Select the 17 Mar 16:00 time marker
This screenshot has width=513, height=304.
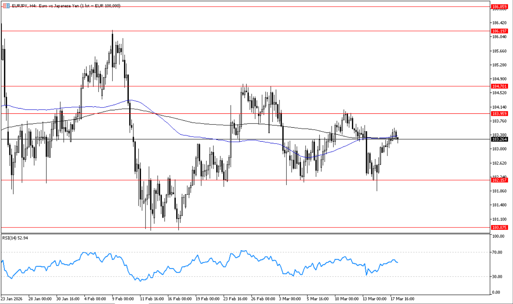pos(402,299)
